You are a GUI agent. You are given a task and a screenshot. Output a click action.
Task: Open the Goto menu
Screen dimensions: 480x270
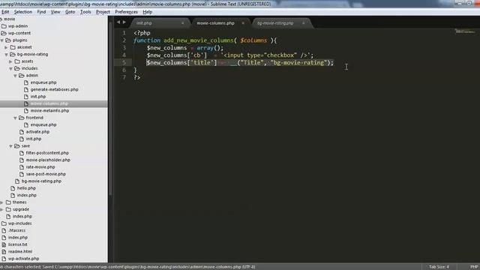70,12
